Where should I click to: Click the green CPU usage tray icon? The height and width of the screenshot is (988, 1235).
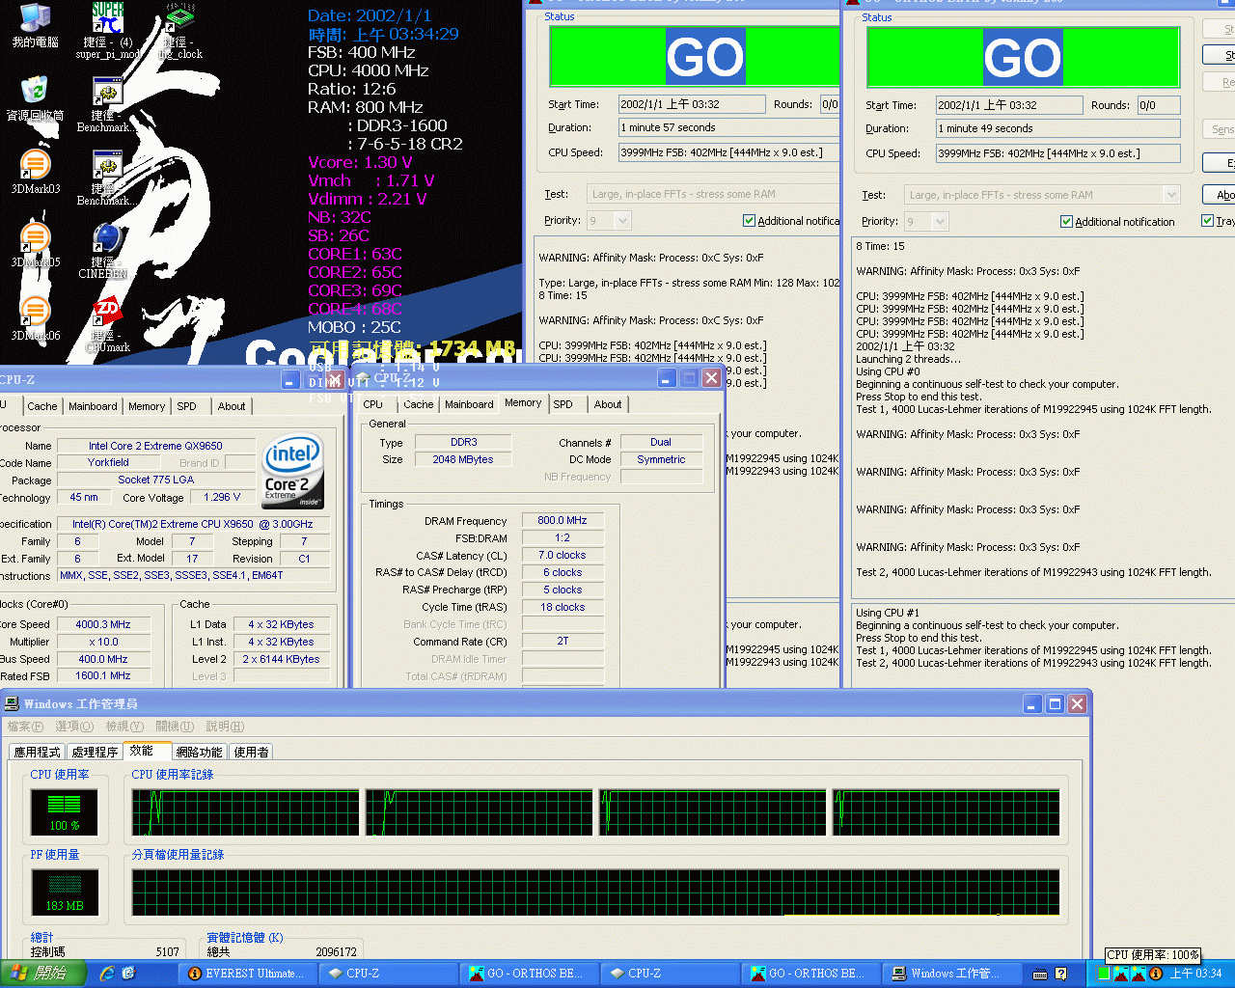click(1103, 974)
